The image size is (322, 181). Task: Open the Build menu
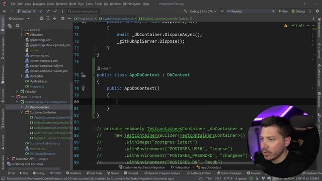click(72, 4)
